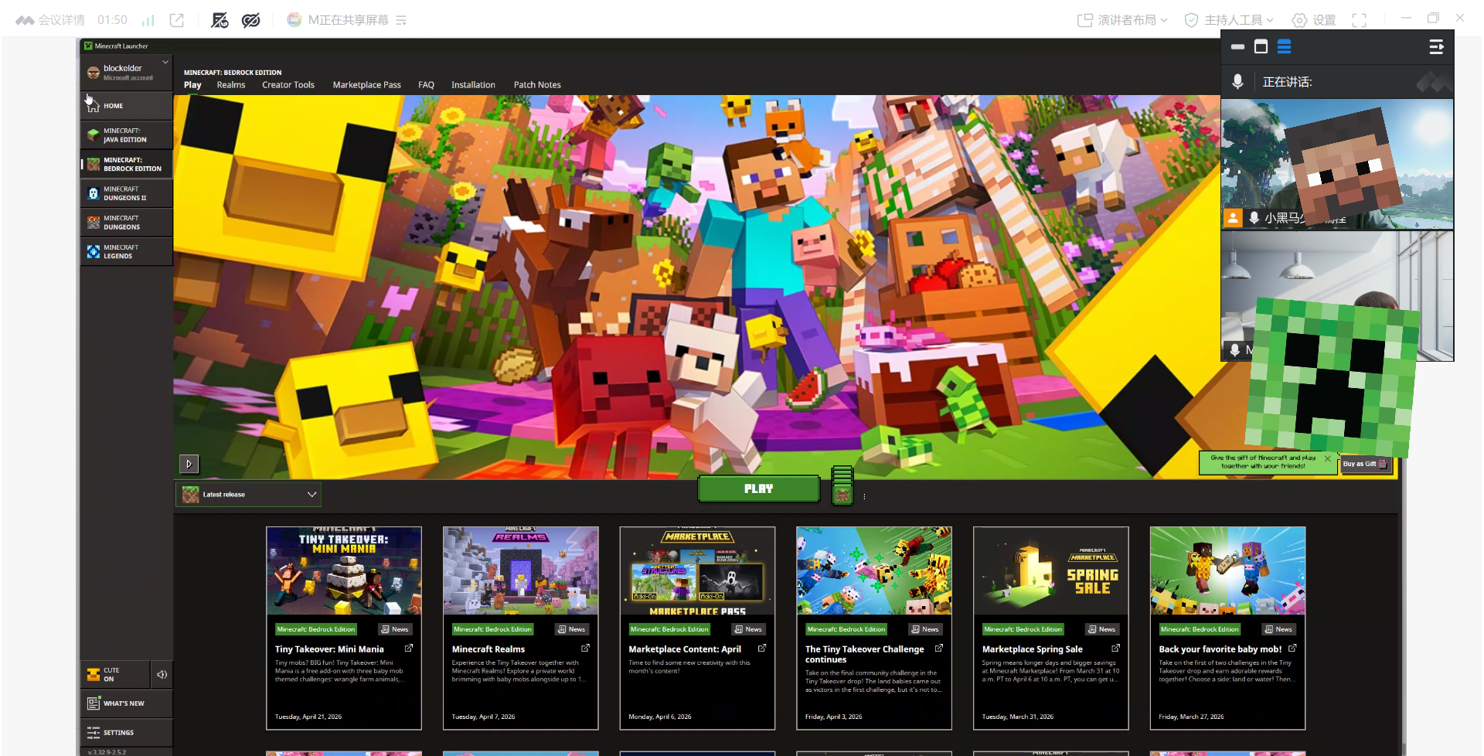Open the Home section in the launcher sidebar
Viewport: 1484px width, 756px height.
(127, 106)
